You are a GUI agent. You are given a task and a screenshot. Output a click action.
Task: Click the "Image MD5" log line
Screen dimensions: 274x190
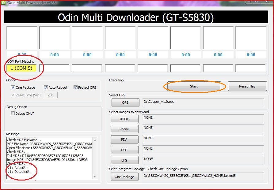(47, 160)
